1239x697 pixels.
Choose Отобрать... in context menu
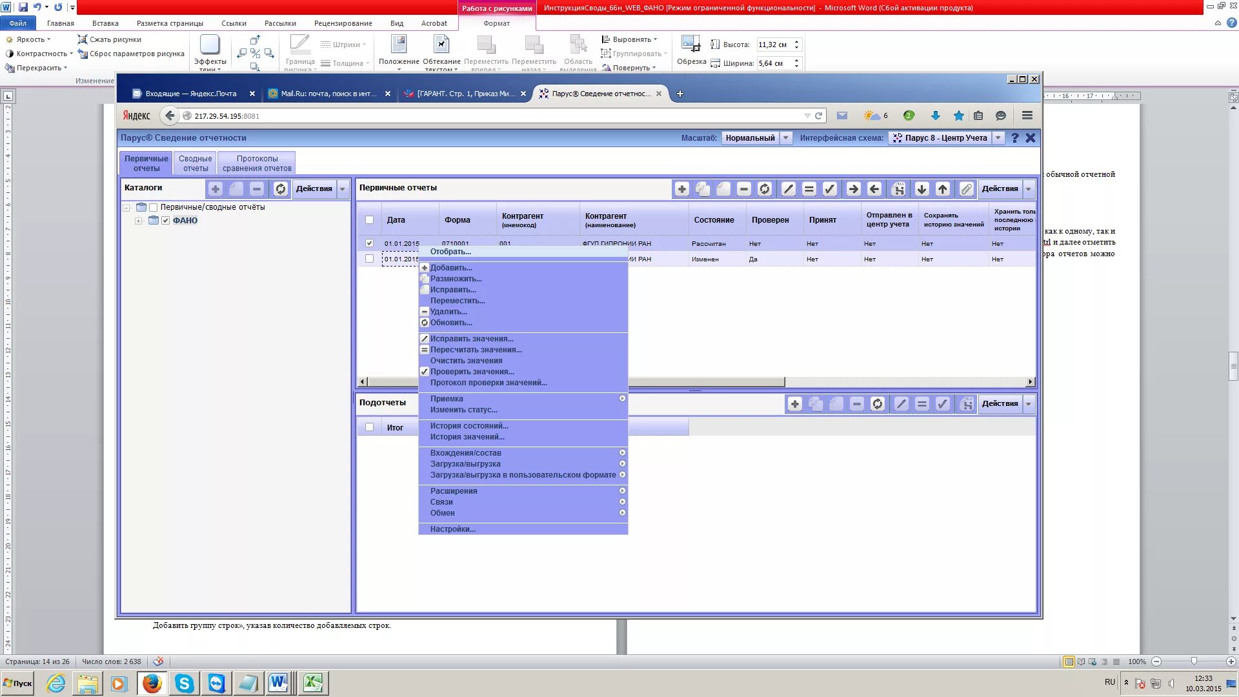(450, 252)
